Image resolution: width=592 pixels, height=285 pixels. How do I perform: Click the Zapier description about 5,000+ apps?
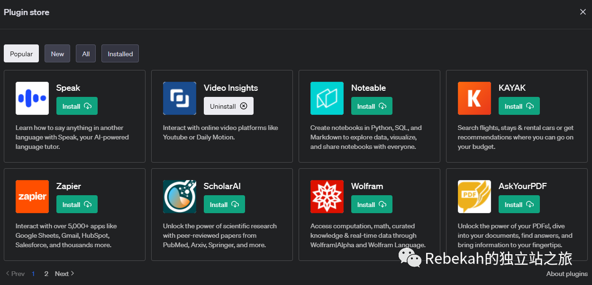click(x=66, y=235)
